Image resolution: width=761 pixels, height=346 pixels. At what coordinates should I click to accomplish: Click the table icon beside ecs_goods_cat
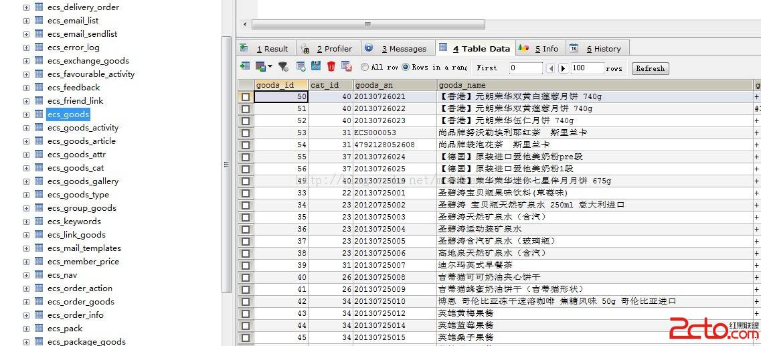(39, 168)
